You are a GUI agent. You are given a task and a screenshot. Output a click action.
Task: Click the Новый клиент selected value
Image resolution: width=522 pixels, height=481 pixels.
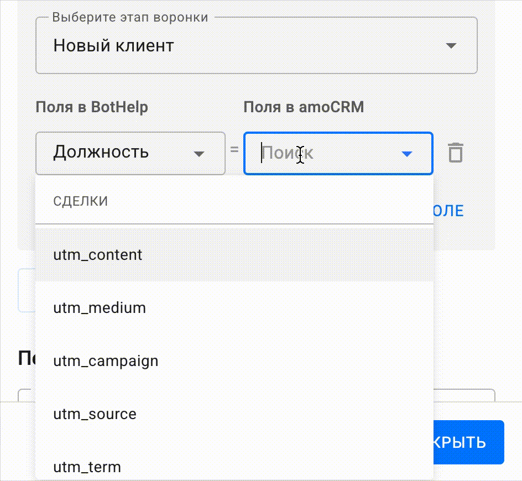coord(114,46)
